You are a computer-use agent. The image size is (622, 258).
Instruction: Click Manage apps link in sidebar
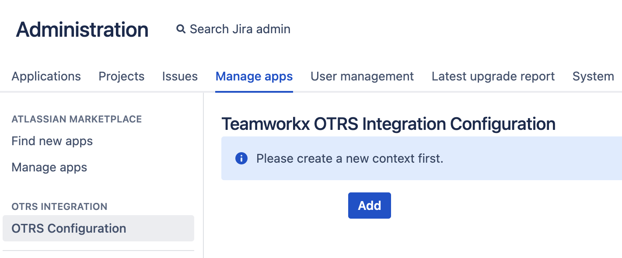[x=49, y=167]
